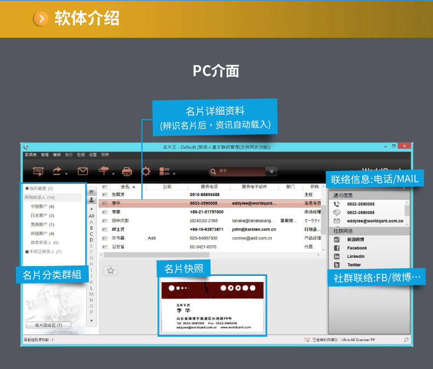Open the 数据库 menu
Screen dimensions: 433x369
coord(31,155)
